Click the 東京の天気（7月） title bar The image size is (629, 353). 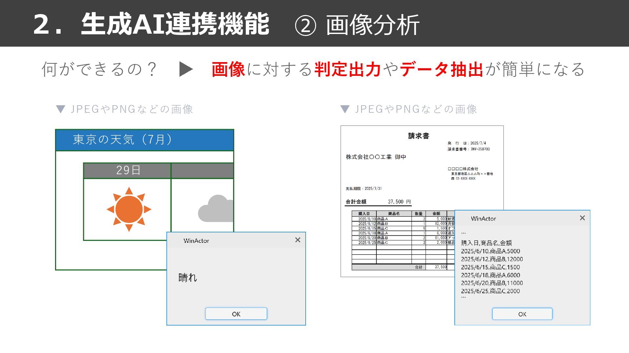(x=144, y=140)
